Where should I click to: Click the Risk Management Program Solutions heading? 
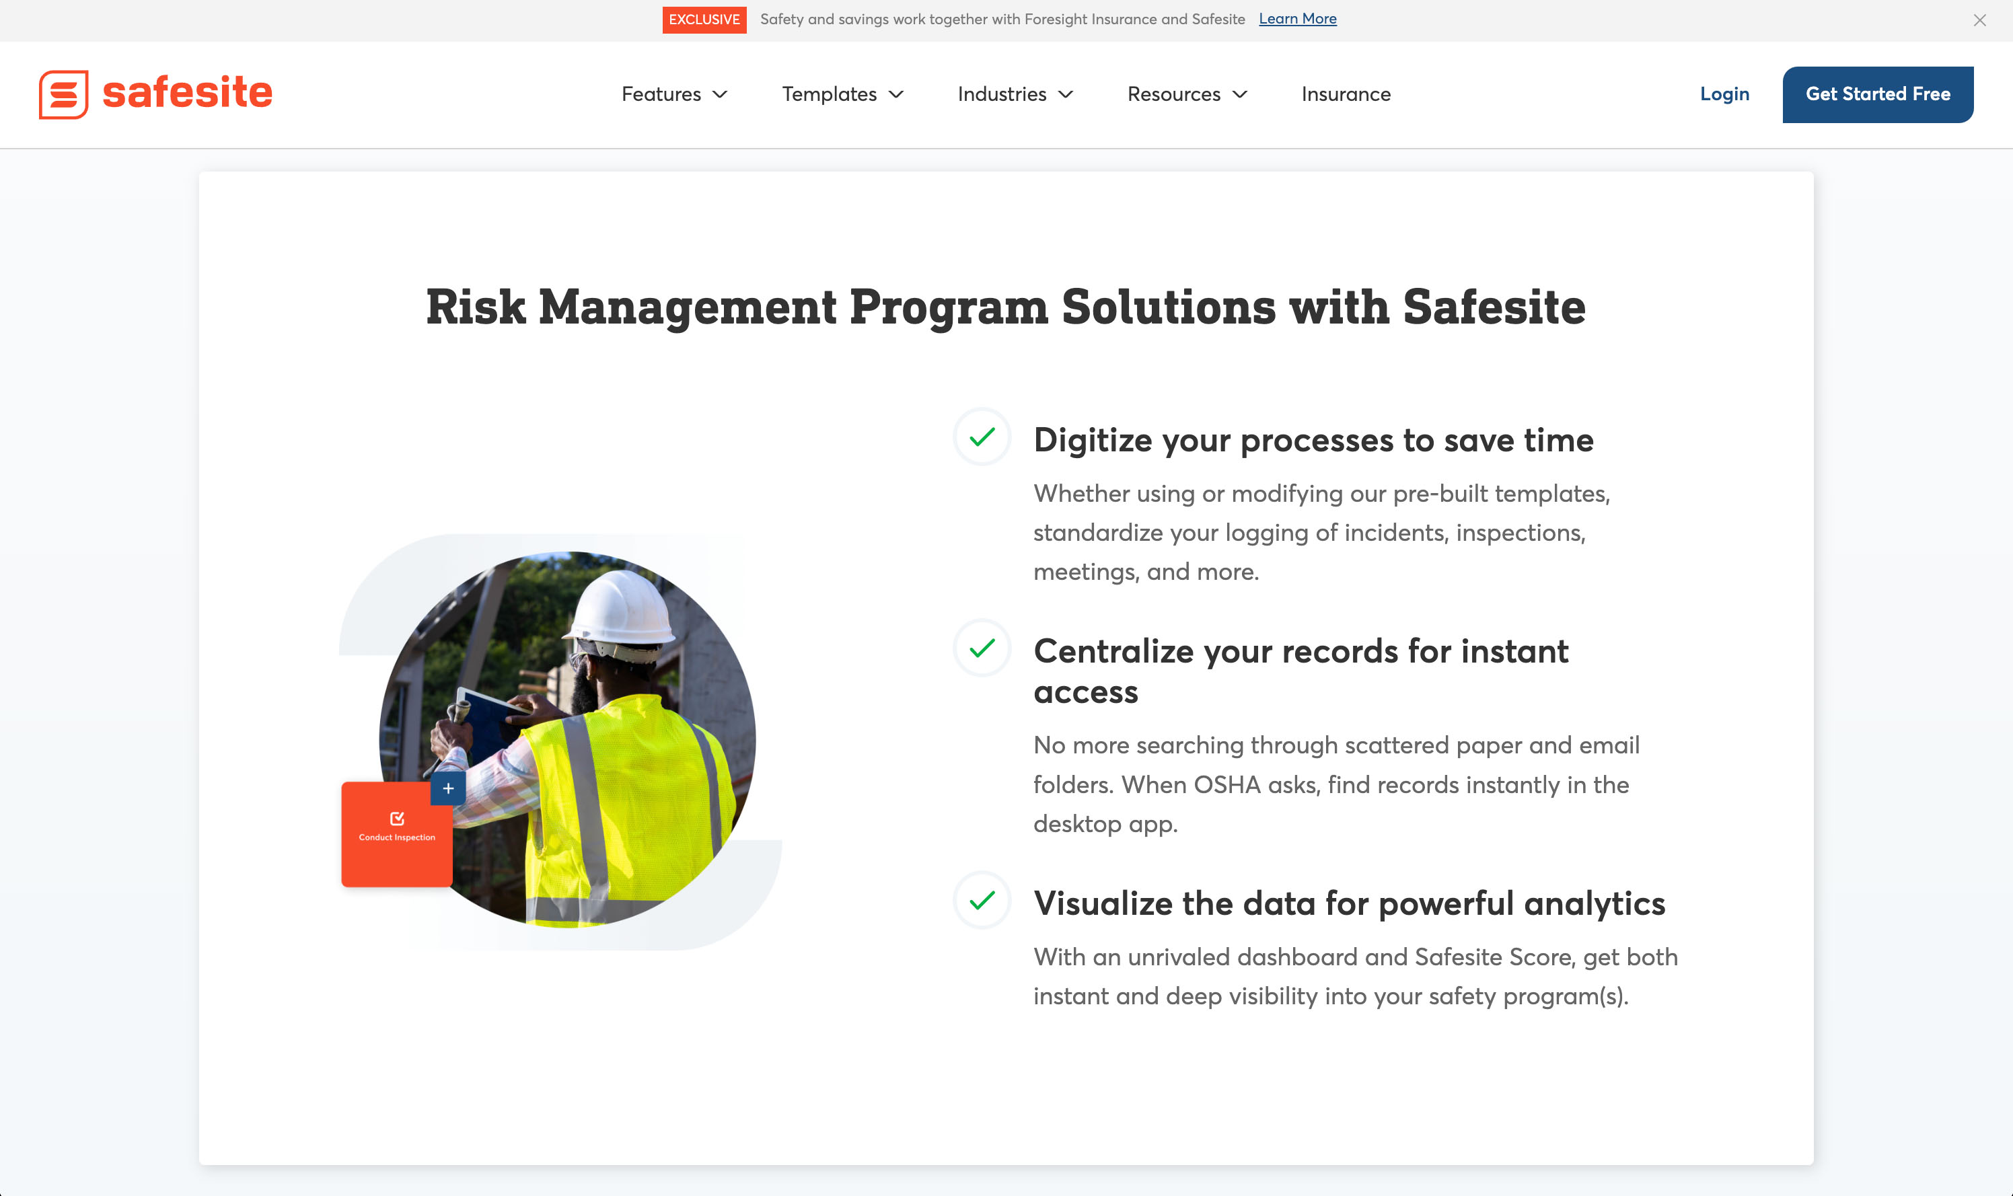(1005, 307)
